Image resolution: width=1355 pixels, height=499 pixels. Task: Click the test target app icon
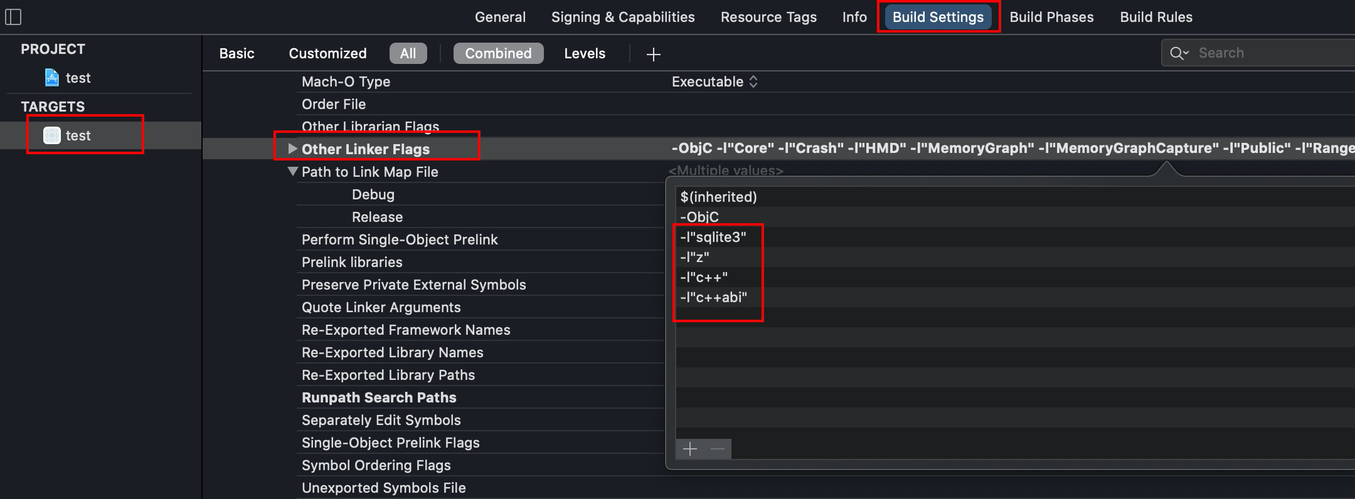pyautogui.click(x=51, y=135)
